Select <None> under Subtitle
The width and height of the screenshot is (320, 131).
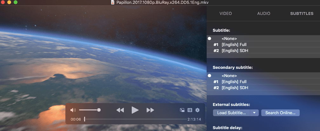263,38
